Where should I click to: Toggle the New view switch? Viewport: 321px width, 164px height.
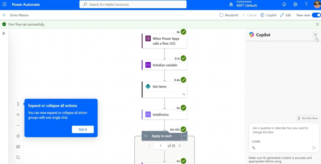point(316,15)
